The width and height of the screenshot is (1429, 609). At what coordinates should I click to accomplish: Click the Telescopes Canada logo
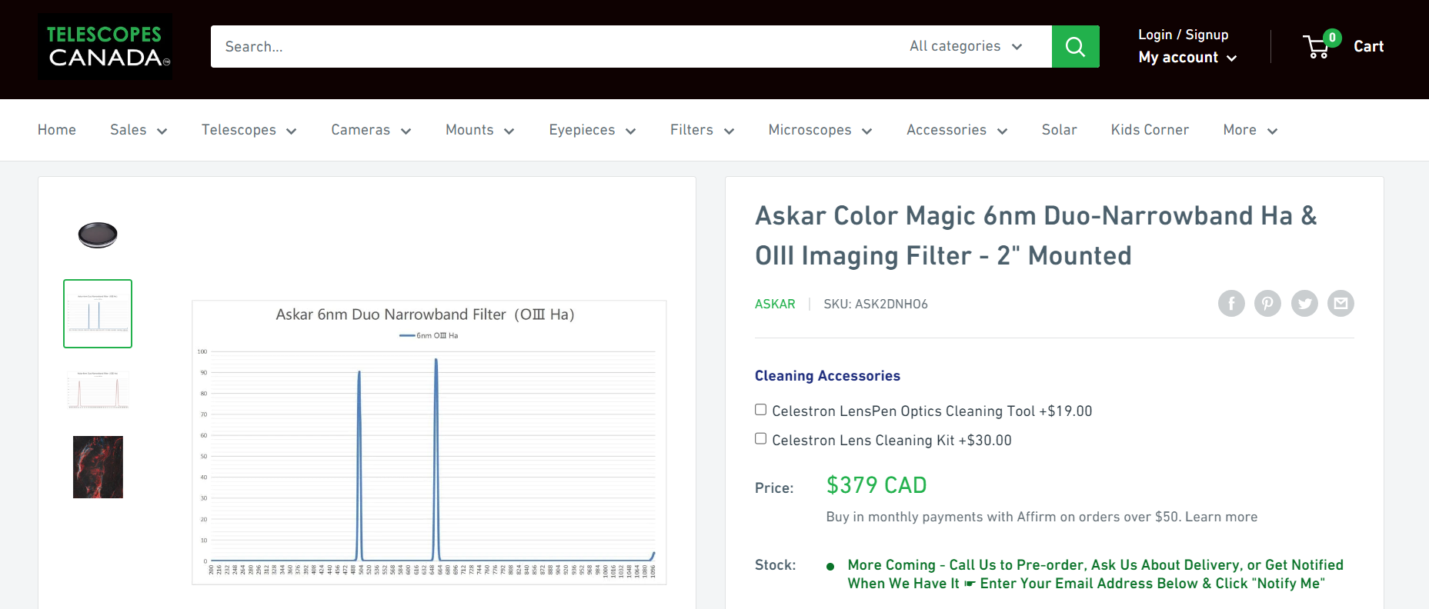[105, 47]
